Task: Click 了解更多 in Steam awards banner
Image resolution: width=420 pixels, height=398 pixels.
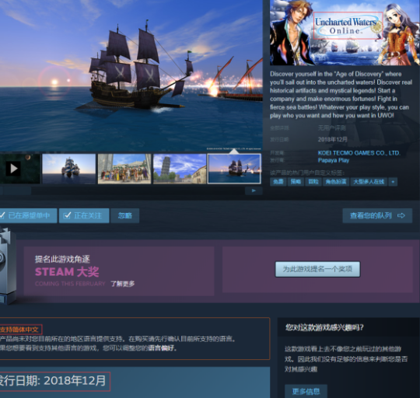Action: click(123, 284)
